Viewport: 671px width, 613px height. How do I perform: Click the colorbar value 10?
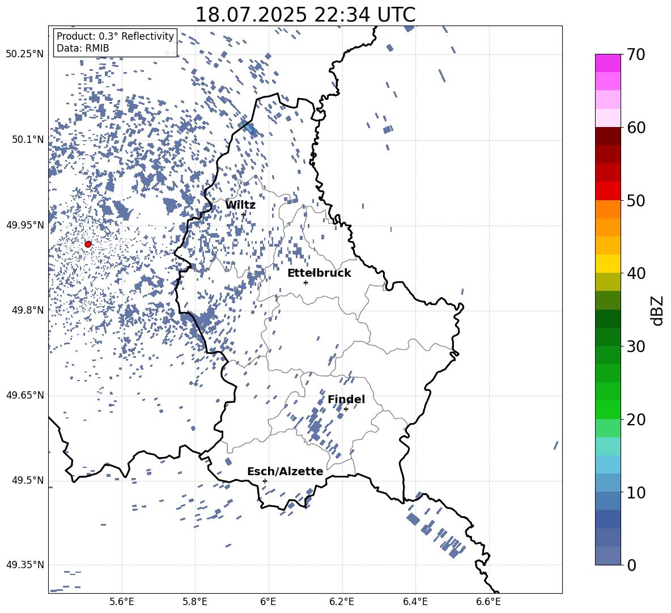pyautogui.click(x=636, y=492)
